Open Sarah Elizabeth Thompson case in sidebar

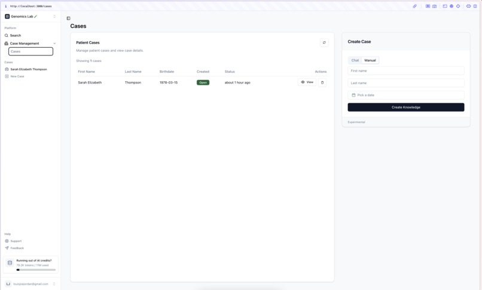29,69
